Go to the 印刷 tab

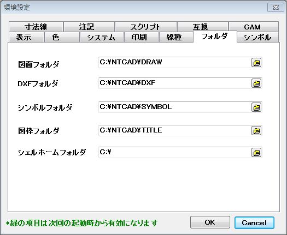coord(142,37)
